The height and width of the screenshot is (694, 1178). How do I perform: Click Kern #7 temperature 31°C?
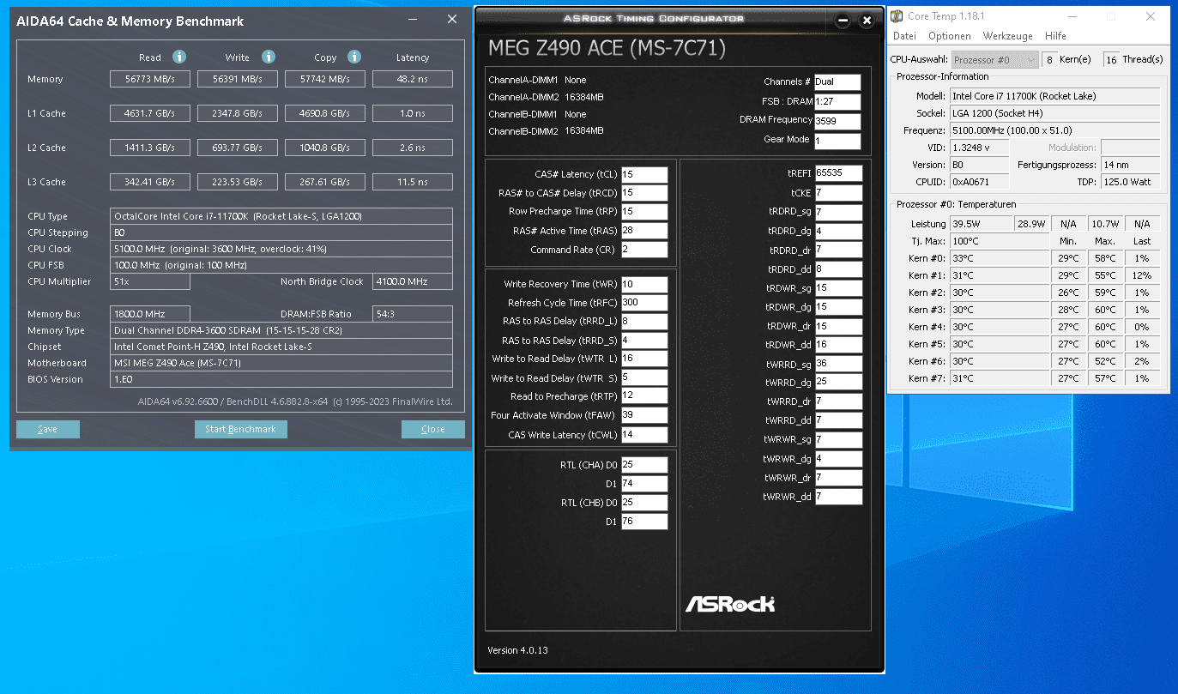1000,378
